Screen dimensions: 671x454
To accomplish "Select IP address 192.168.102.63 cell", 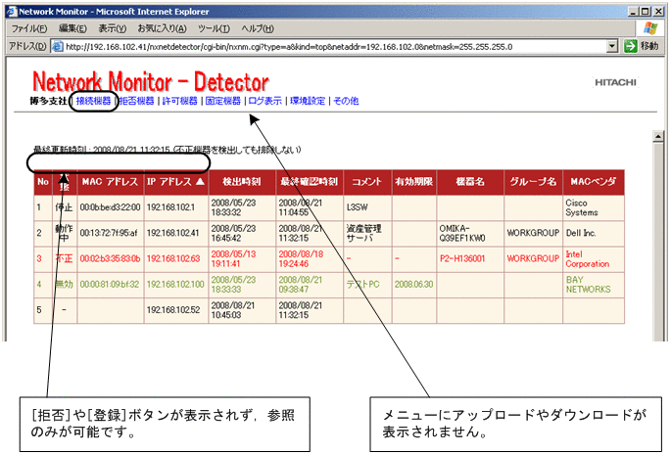I will click(176, 259).
